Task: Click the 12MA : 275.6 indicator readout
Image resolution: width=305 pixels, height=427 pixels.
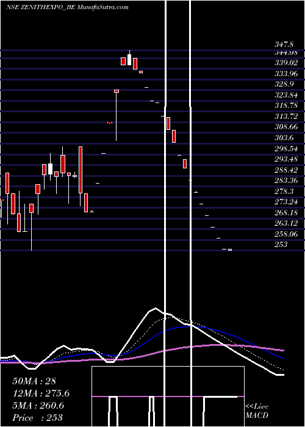Action: pyautogui.click(x=41, y=393)
